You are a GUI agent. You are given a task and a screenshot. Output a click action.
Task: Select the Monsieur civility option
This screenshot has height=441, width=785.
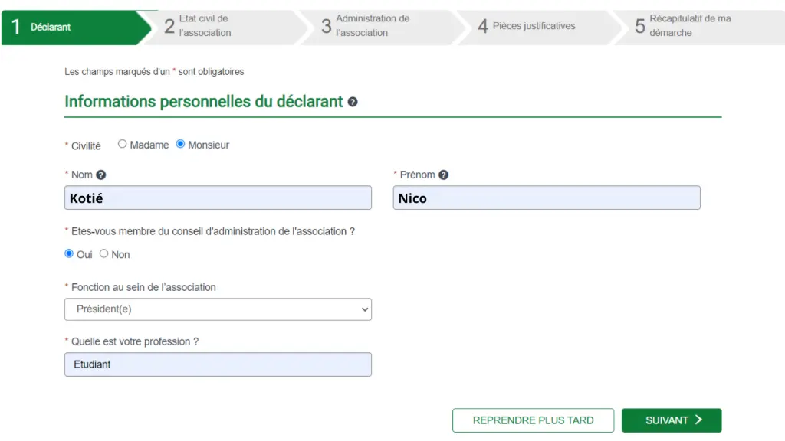click(x=181, y=144)
